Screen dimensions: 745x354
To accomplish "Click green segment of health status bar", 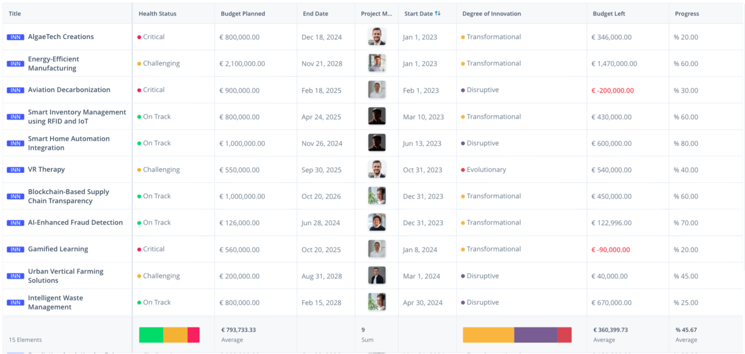I will 151,335.
